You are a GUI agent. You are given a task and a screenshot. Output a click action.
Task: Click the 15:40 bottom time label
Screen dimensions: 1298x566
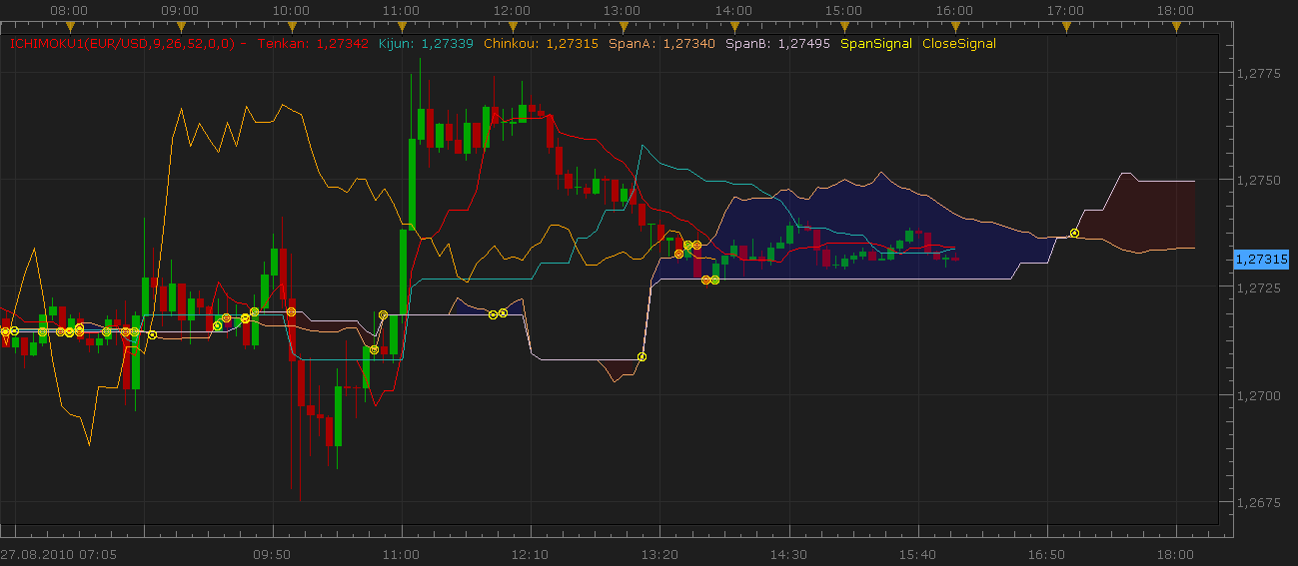(917, 553)
